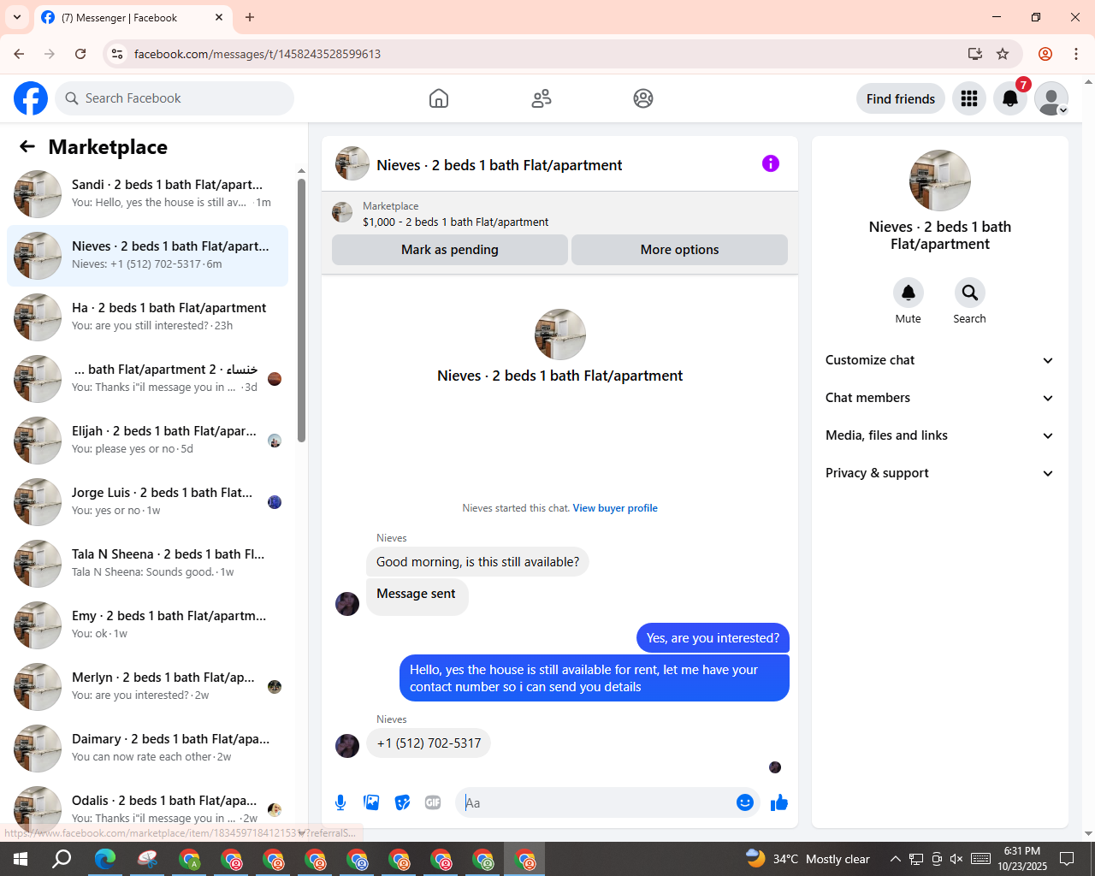The image size is (1095, 876).
Task: Click Nieves avatar in right info panel
Action: click(940, 181)
